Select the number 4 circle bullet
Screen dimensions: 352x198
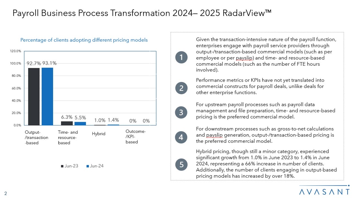pos(181,137)
